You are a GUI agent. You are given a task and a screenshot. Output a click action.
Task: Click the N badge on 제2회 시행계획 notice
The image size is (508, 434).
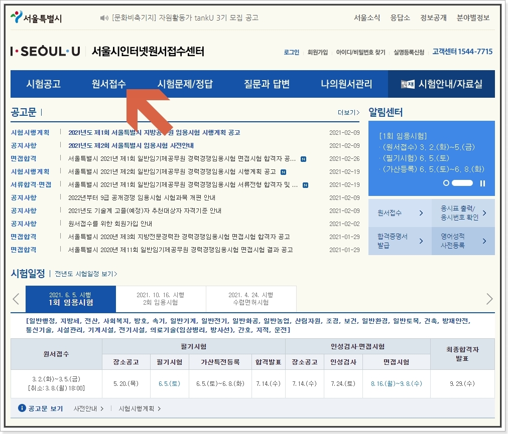pyautogui.click(x=283, y=172)
